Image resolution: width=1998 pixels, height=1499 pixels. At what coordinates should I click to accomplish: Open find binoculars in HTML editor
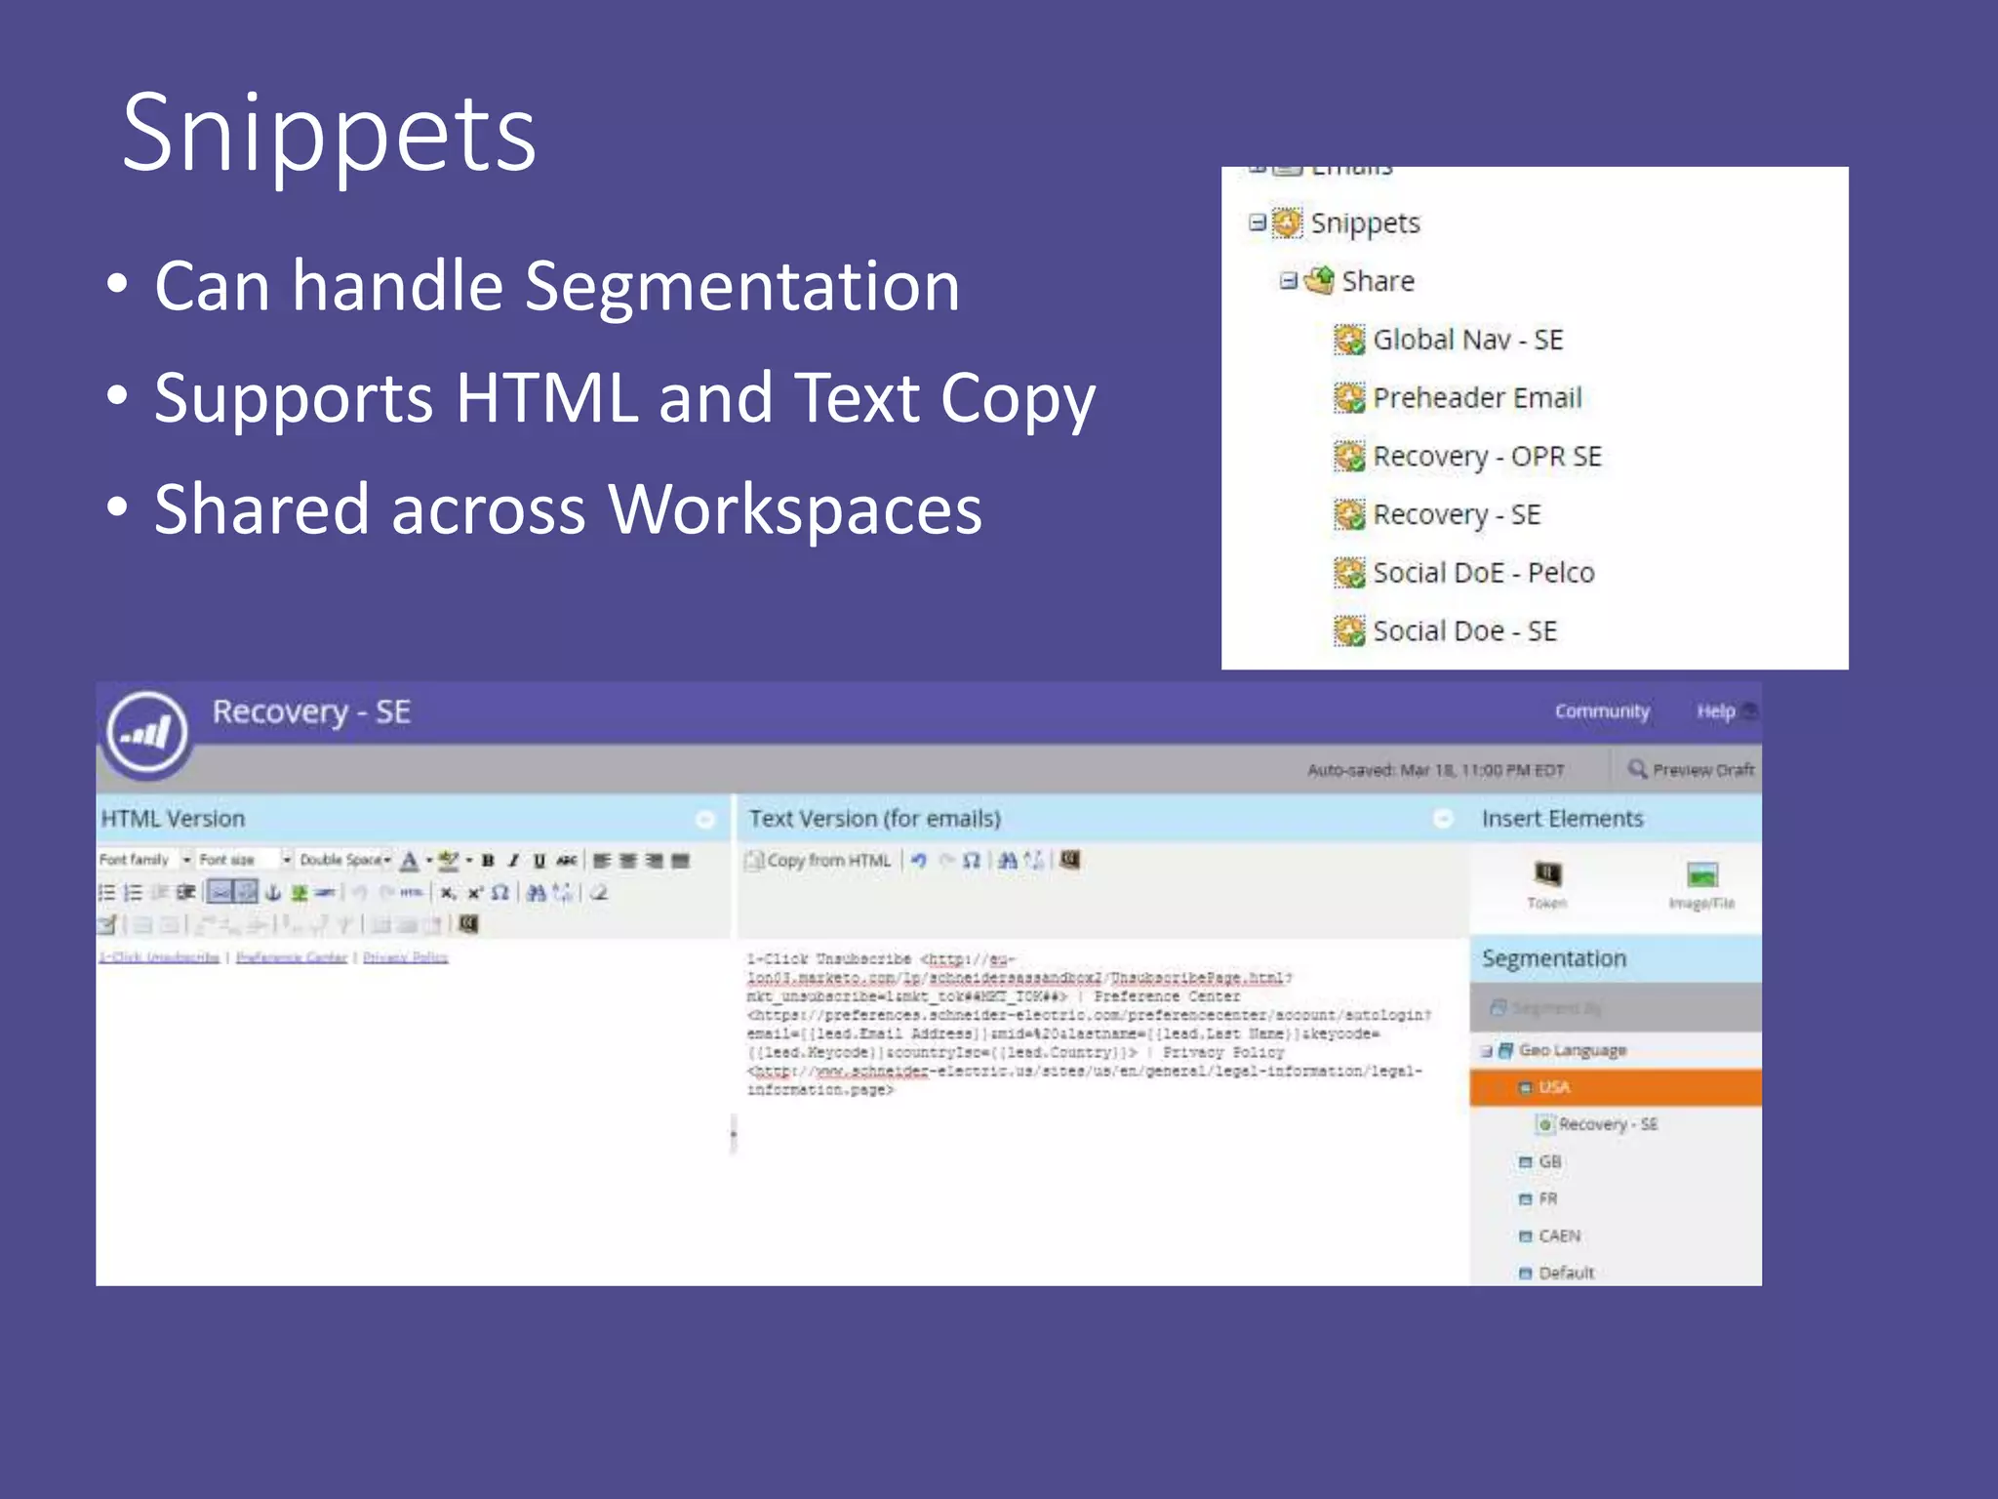[x=537, y=892]
